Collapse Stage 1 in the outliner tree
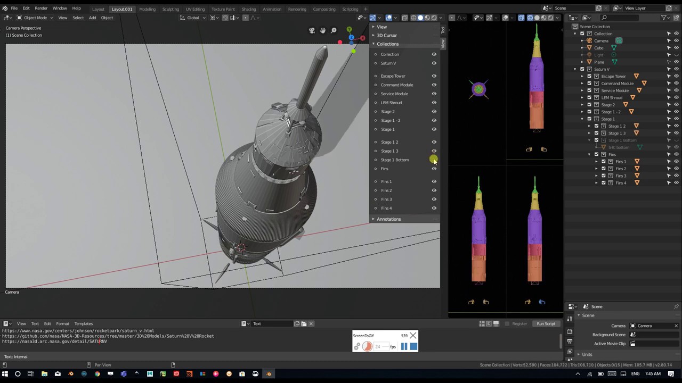682x383 pixels. pos(582,119)
